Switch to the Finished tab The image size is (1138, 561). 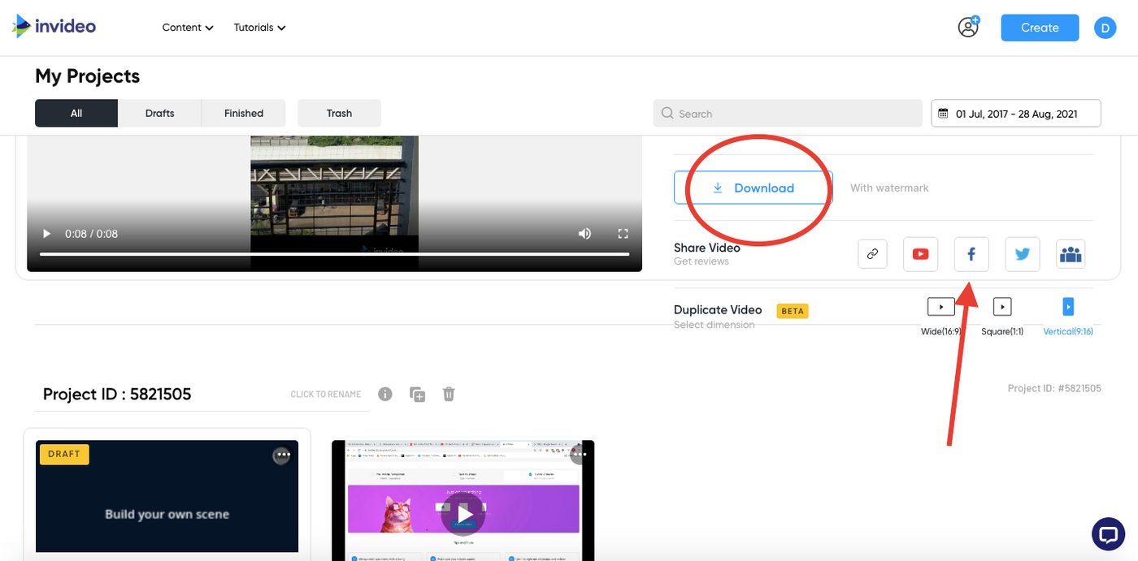coord(244,114)
